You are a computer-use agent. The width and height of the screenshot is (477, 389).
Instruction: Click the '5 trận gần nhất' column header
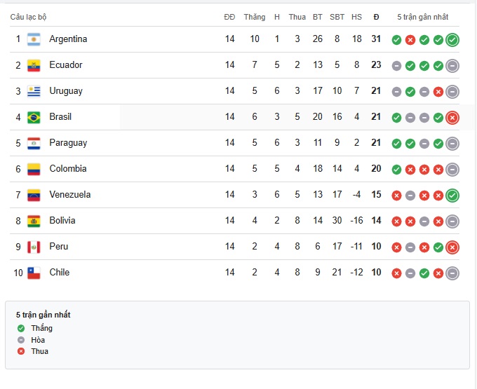[x=422, y=17]
